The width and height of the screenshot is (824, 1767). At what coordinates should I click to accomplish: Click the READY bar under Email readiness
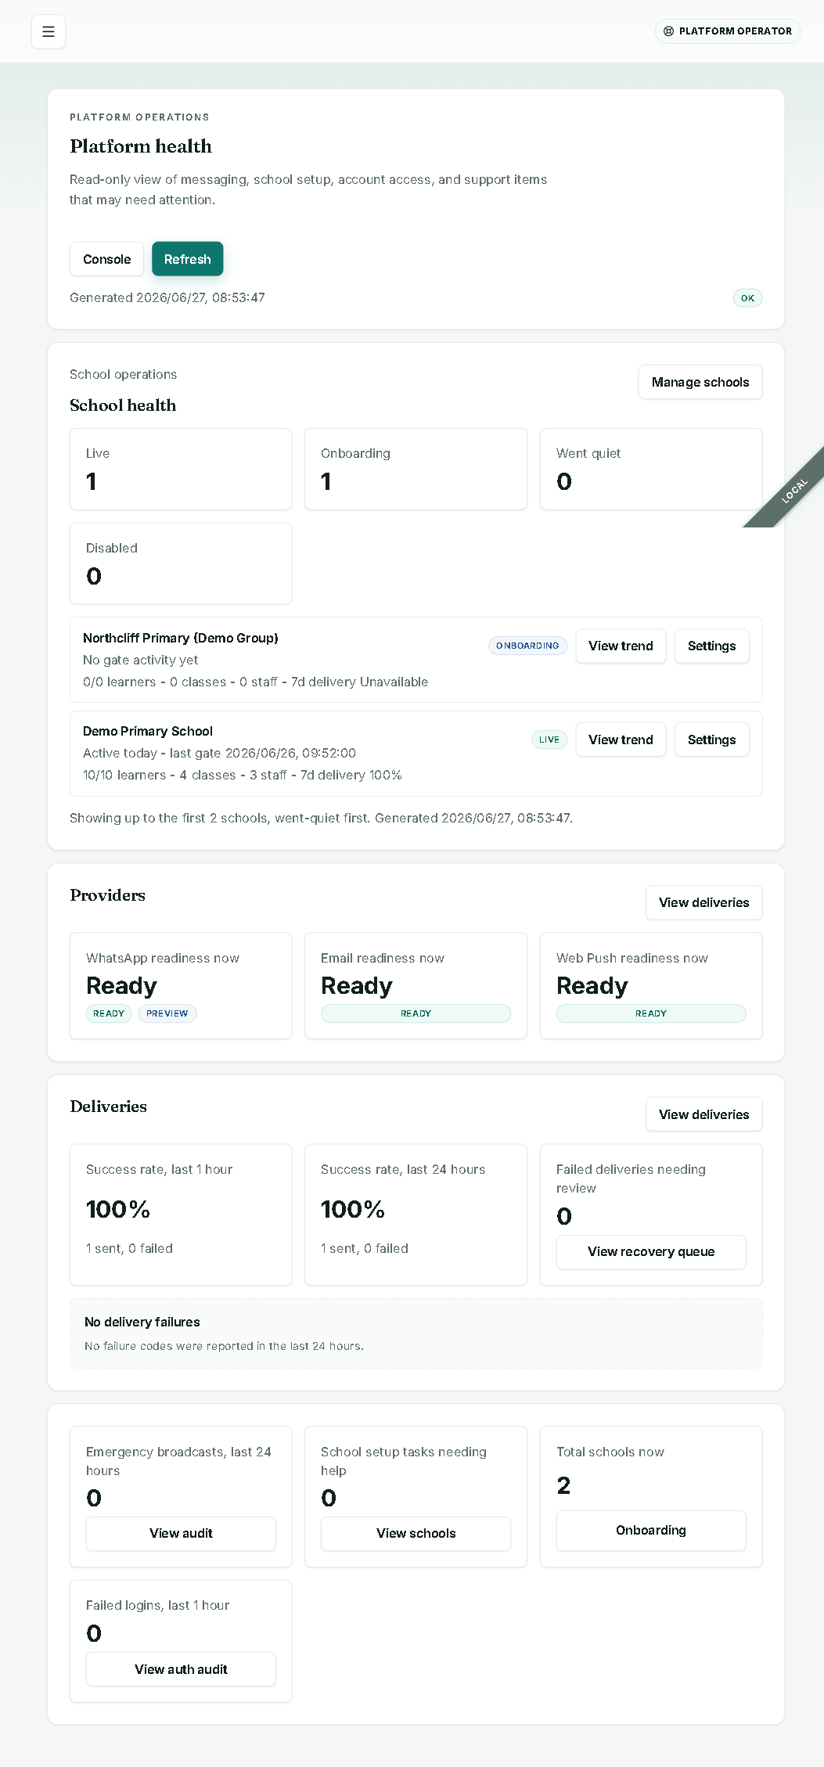pos(416,1013)
